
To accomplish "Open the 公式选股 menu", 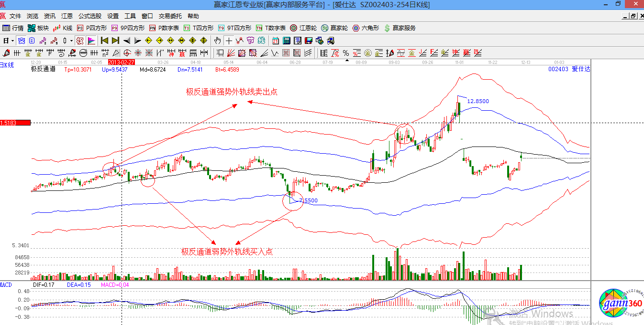I will [x=90, y=16].
